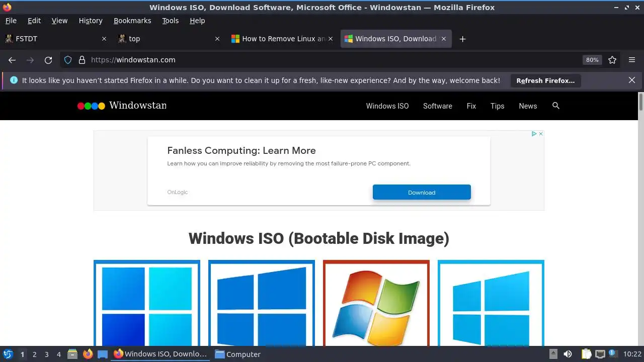The image size is (644, 362).
Task: Click the Windowstan site title
Action: [x=138, y=106]
